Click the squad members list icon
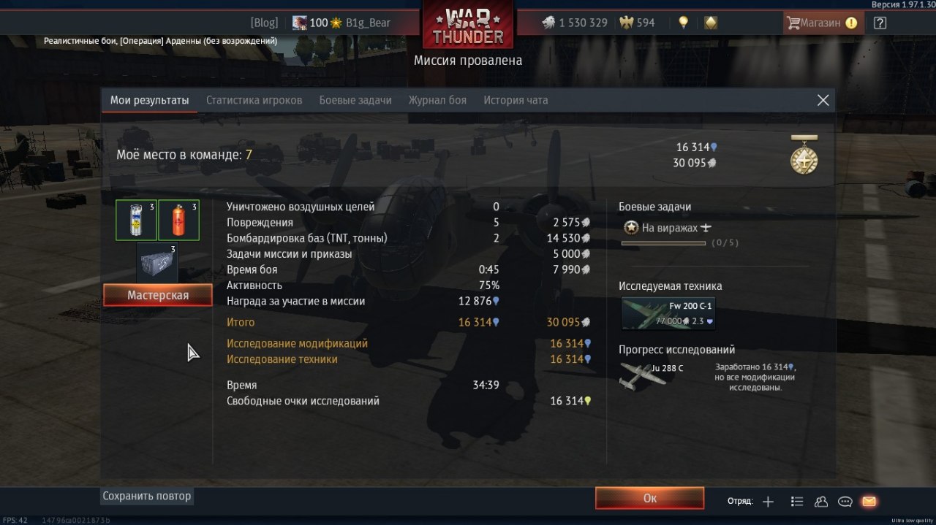This screenshot has height=525, width=936. [x=797, y=502]
